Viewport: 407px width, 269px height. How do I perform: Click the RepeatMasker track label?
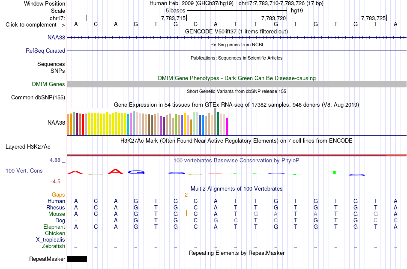[x=47, y=259]
